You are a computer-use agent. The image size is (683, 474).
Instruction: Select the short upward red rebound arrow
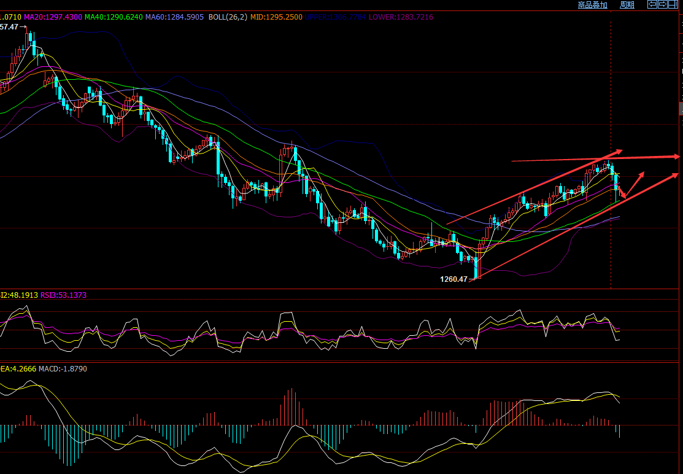click(636, 184)
